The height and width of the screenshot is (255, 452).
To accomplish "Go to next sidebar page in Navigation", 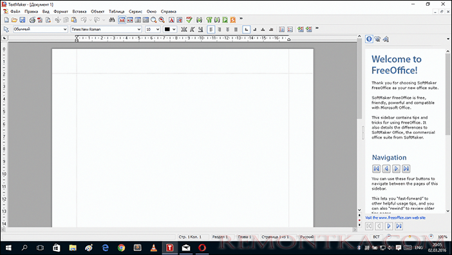I will pyautogui.click(x=396, y=169).
